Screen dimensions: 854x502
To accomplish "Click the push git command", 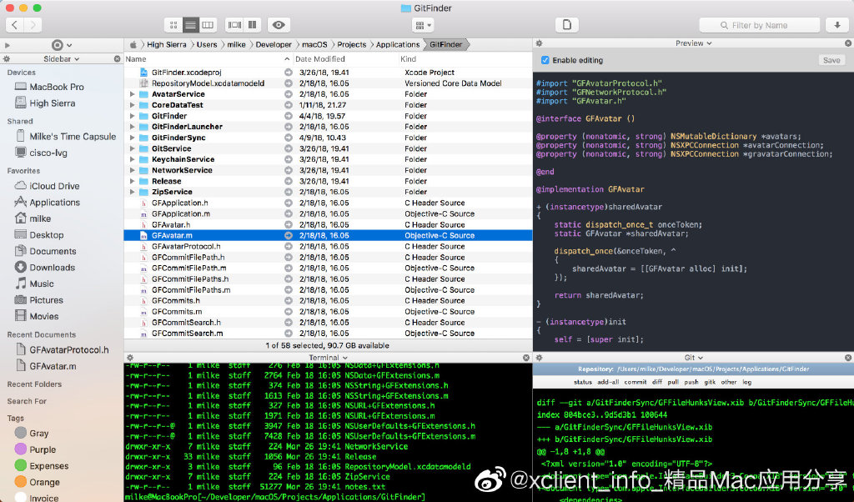I will tap(691, 382).
